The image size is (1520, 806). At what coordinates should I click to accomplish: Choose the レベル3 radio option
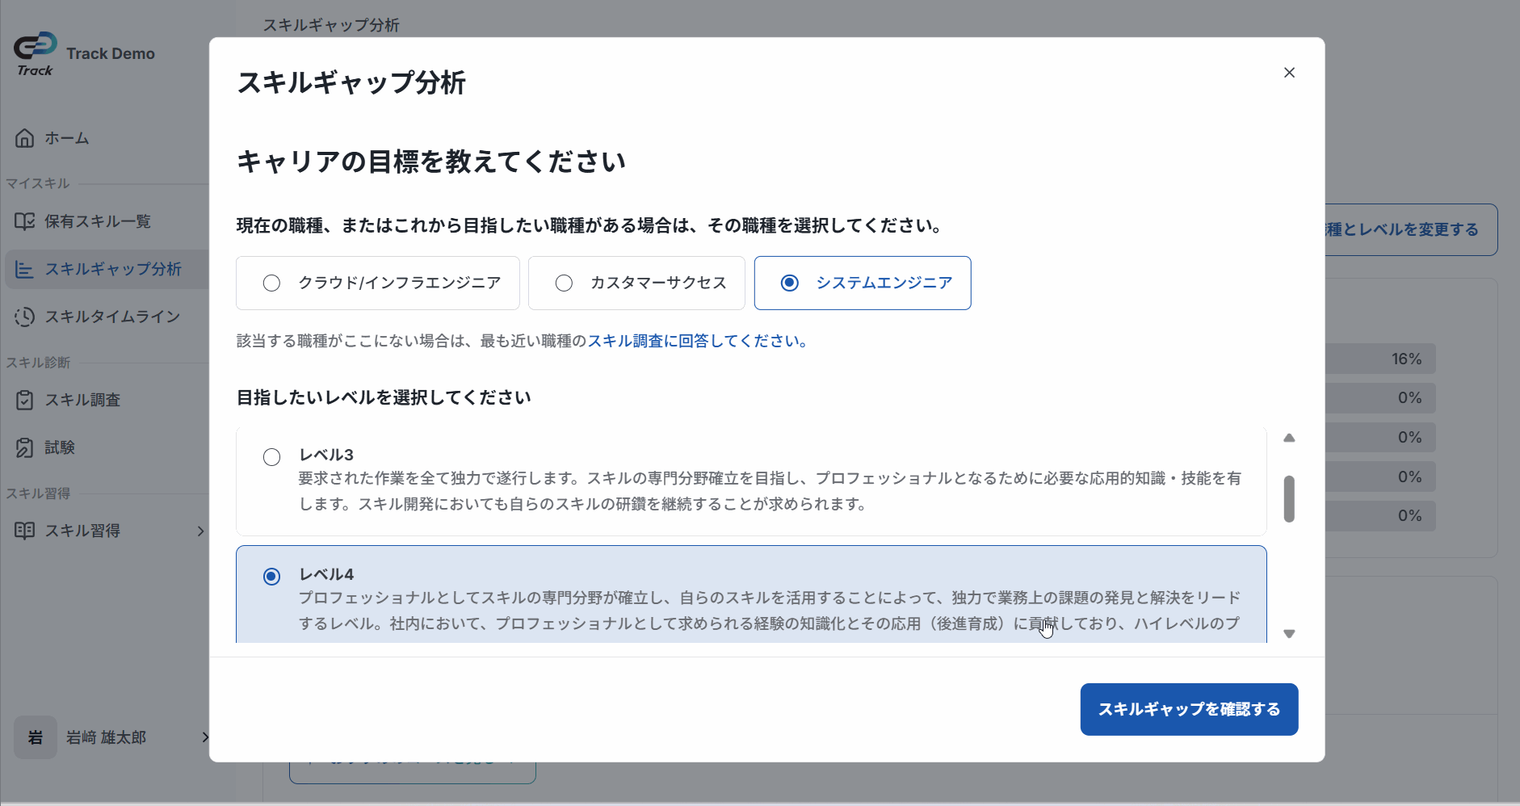click(x=272, y=457)
